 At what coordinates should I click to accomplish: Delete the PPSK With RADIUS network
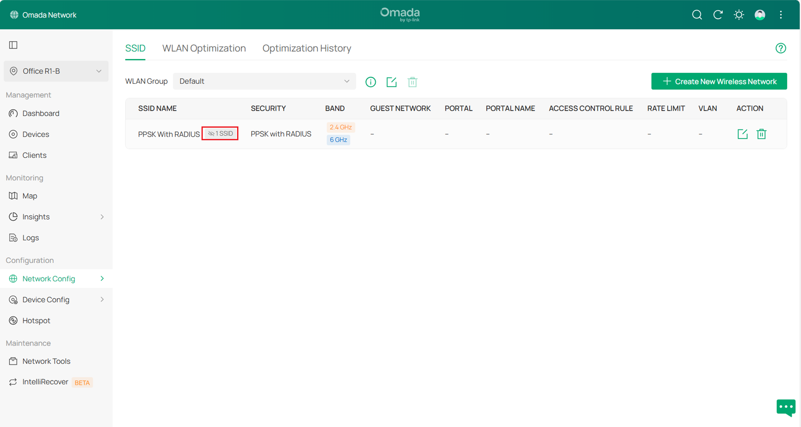[x=761, y=134]
